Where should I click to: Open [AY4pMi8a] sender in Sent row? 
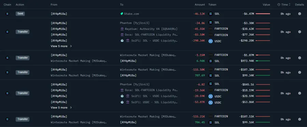pos(59,14)
